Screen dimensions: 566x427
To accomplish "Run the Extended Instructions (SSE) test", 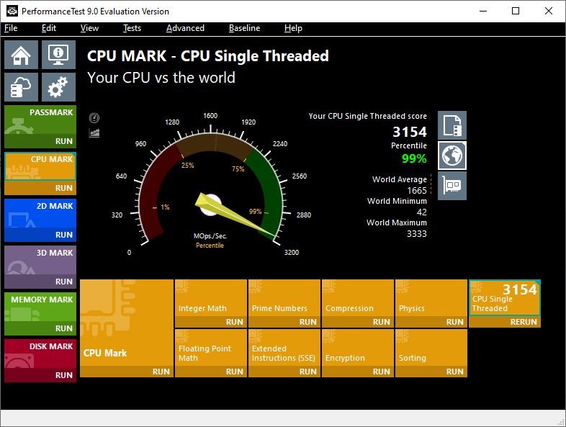I will pos(284,372).
